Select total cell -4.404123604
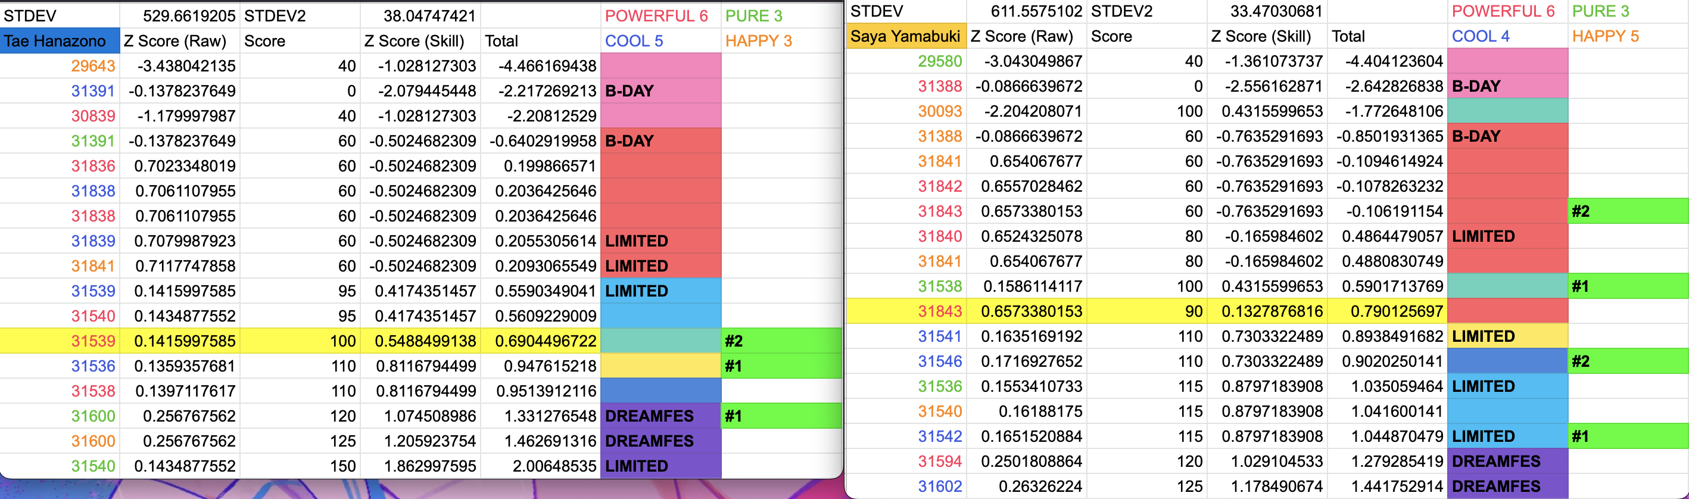This screenshot has width=1689, height=499. (x=1388, y=61)
